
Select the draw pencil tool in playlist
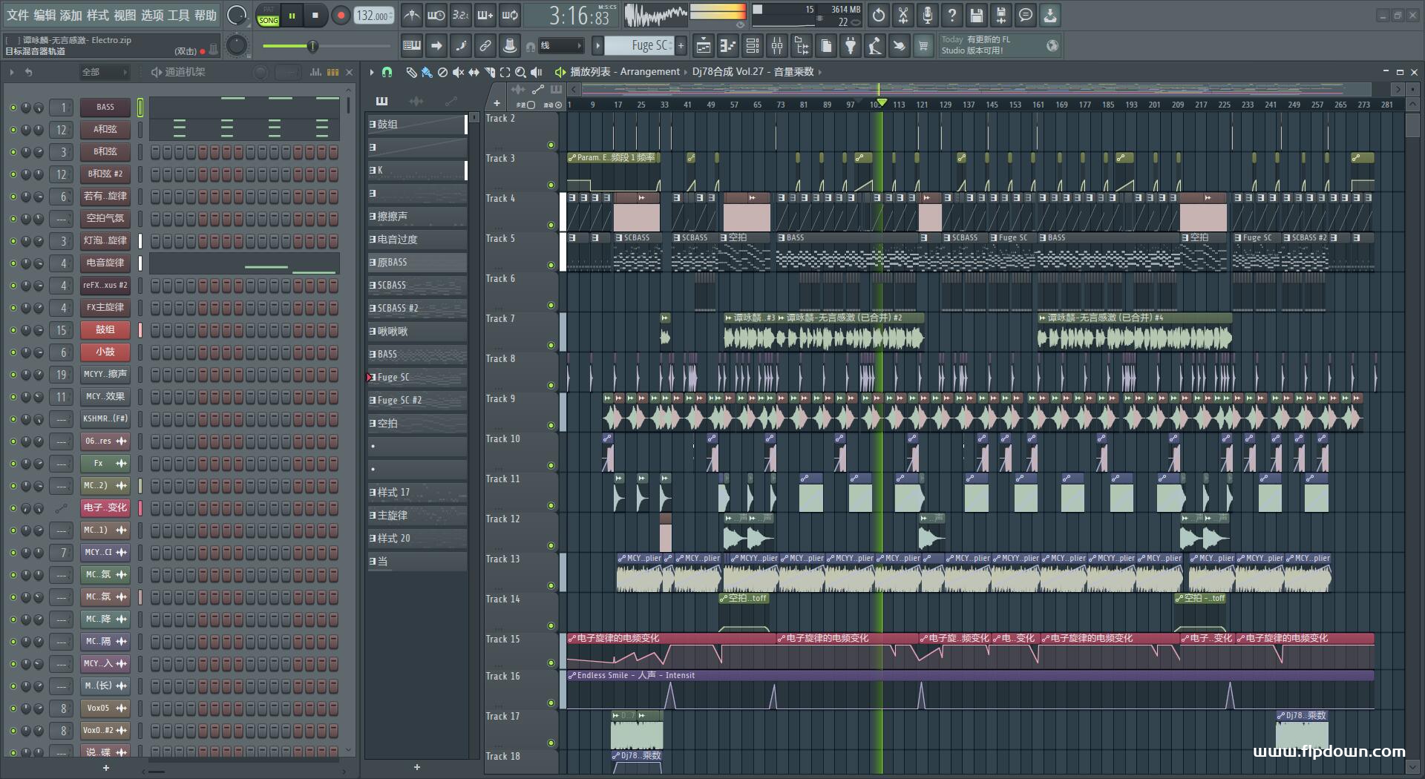411,72
